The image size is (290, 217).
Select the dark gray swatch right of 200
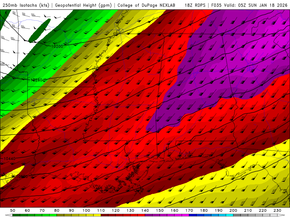pyautogui.click(x=237, y=215)
